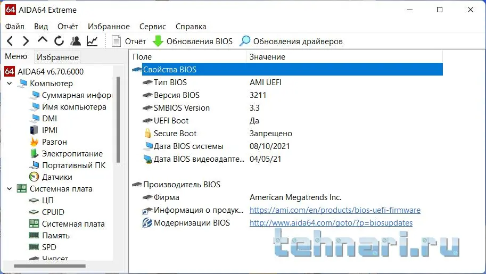486x274 pixels.
Task: Select SPD tree item
Action: 43,247
